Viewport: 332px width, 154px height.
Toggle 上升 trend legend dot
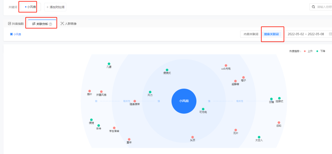coord(304,51)
